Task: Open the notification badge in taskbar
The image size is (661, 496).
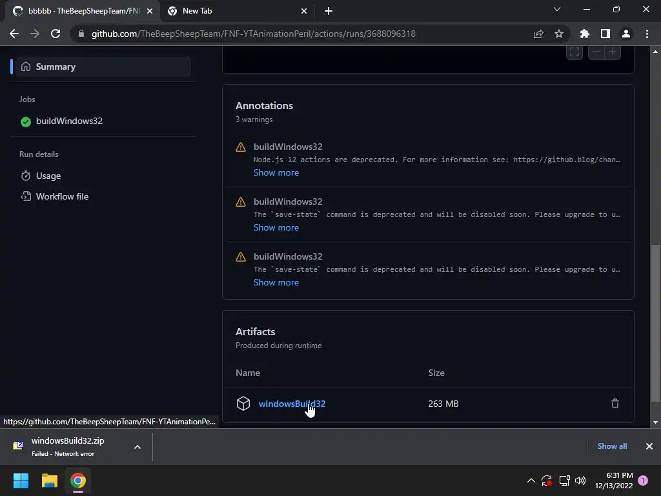Action: [643, 480]
